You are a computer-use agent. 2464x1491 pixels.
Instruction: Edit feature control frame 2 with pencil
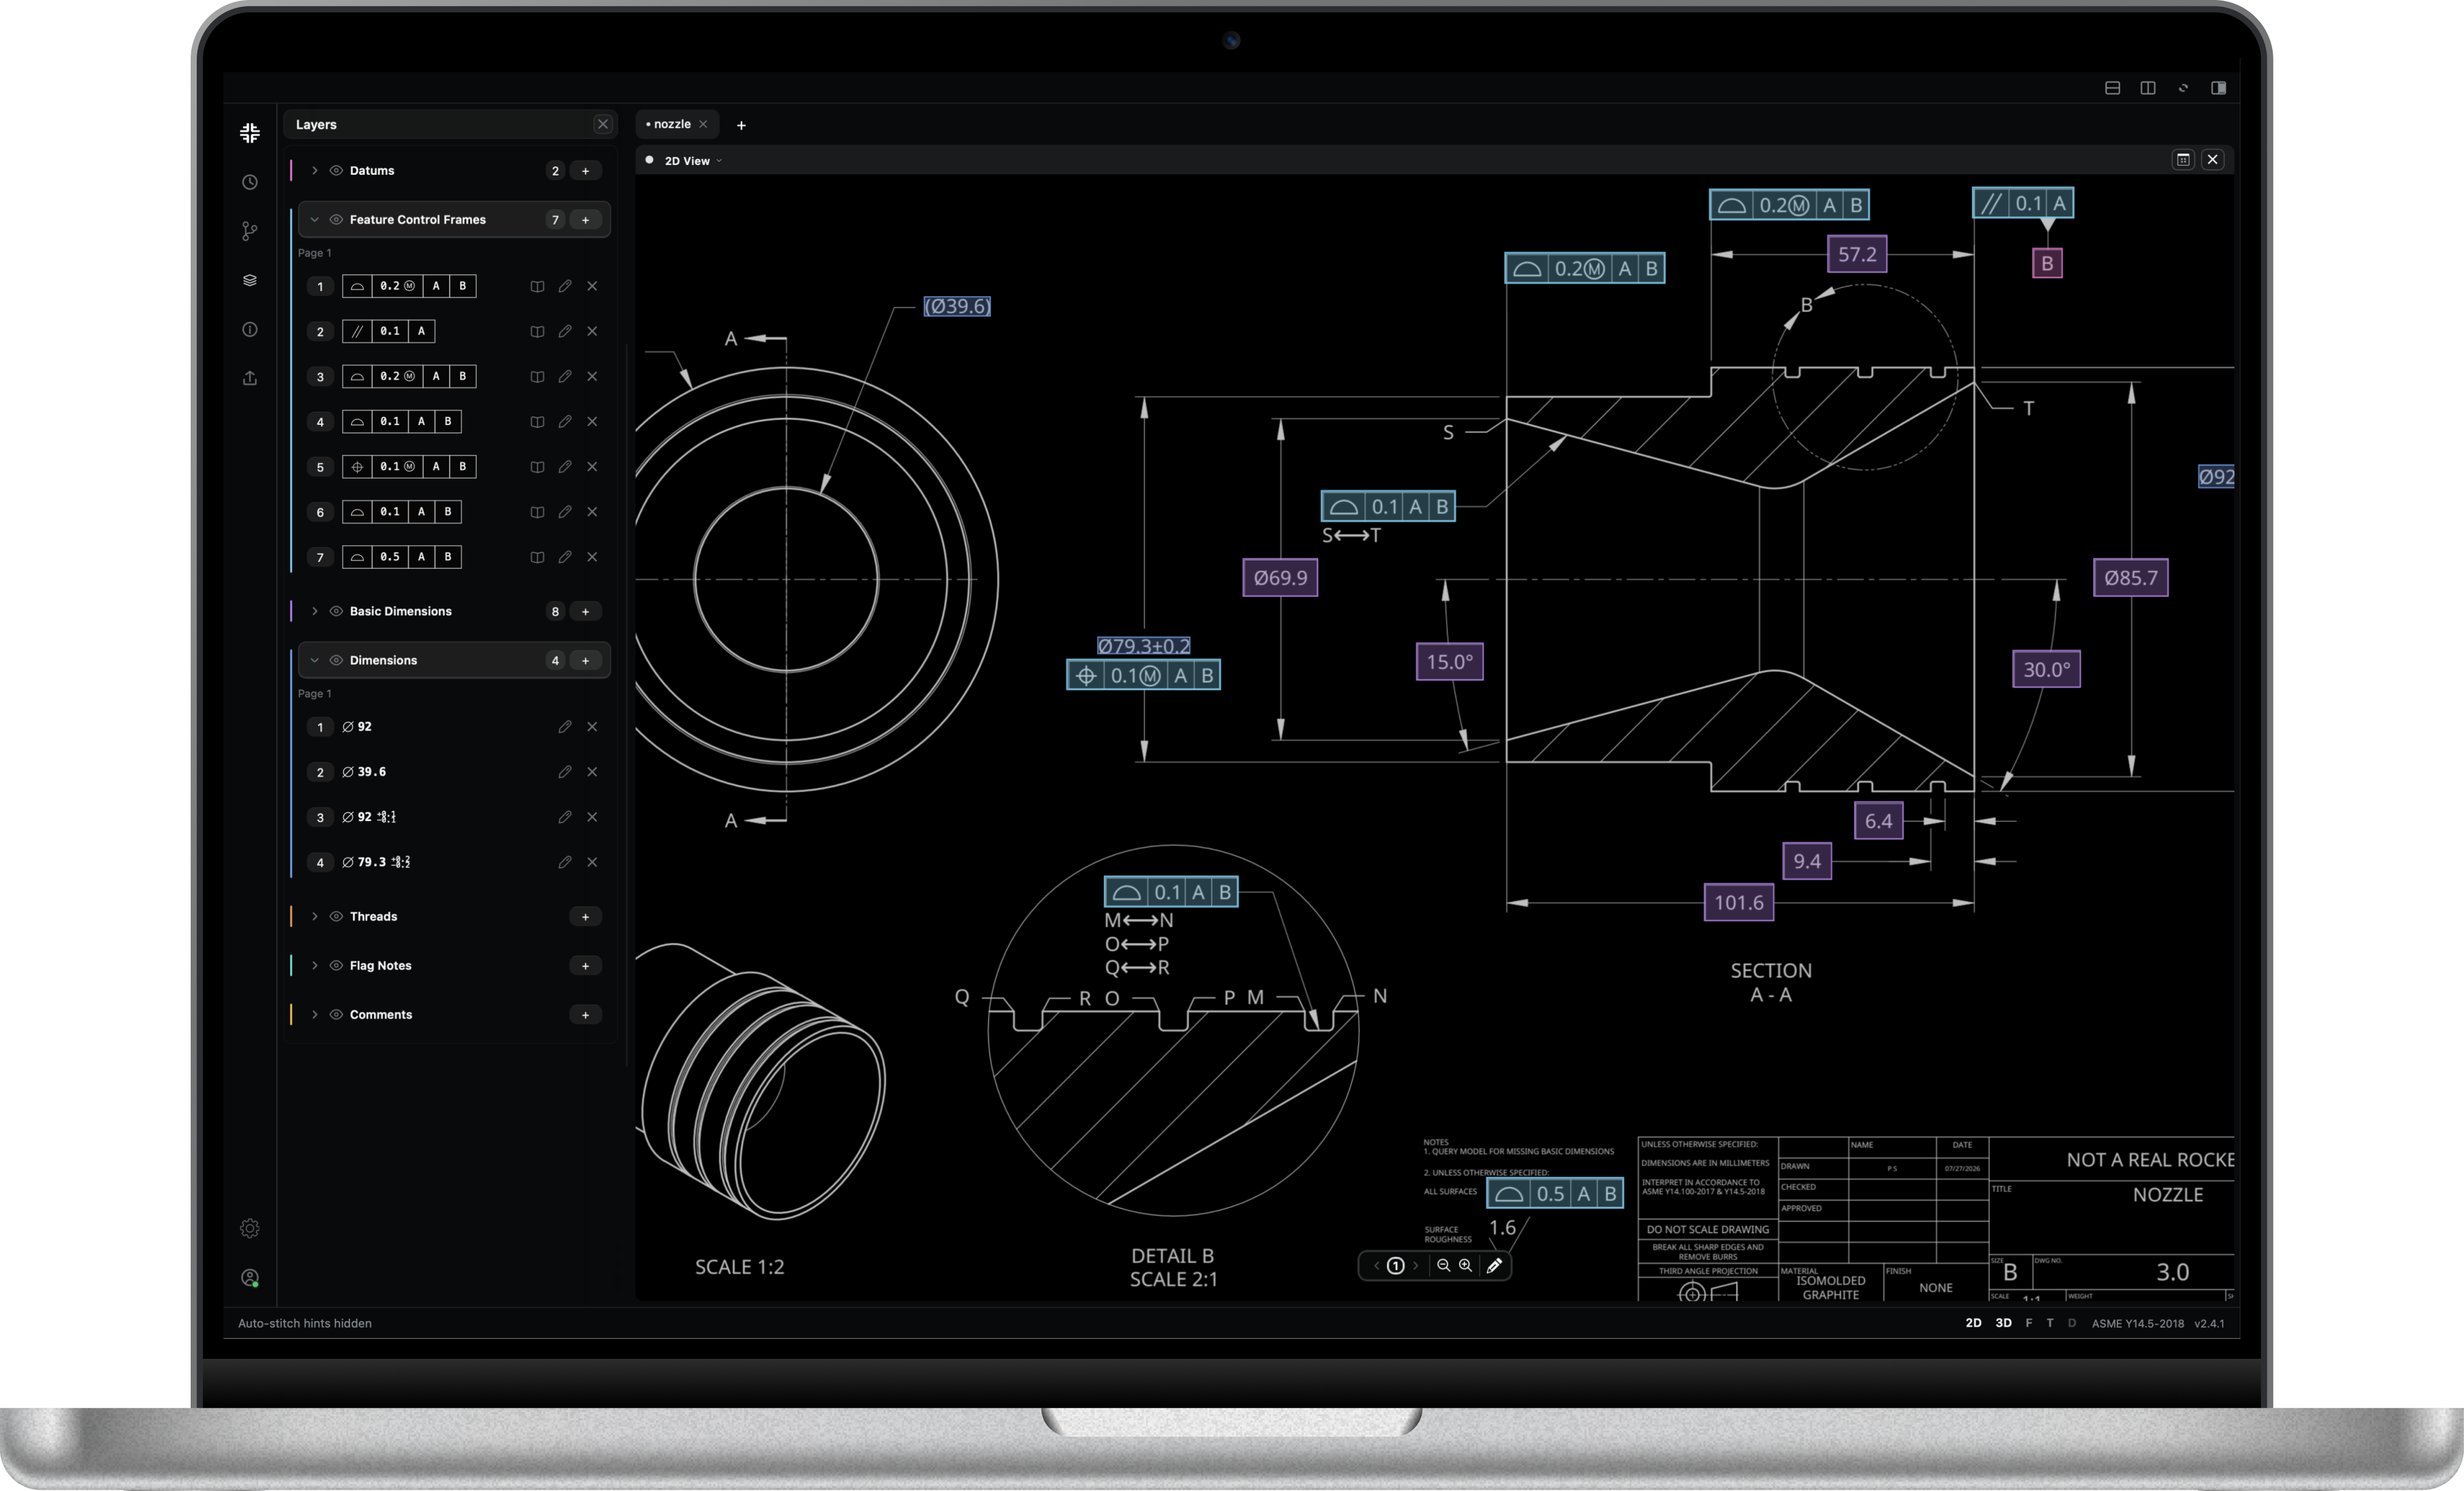[565, 331]
